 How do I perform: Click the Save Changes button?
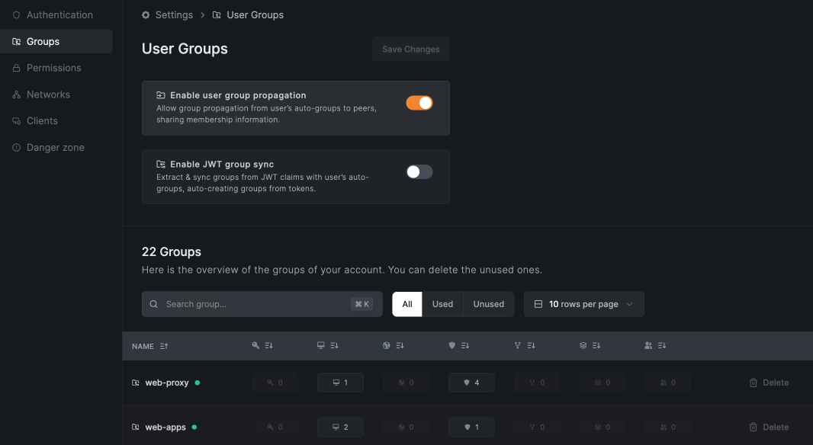click(410, 49)
